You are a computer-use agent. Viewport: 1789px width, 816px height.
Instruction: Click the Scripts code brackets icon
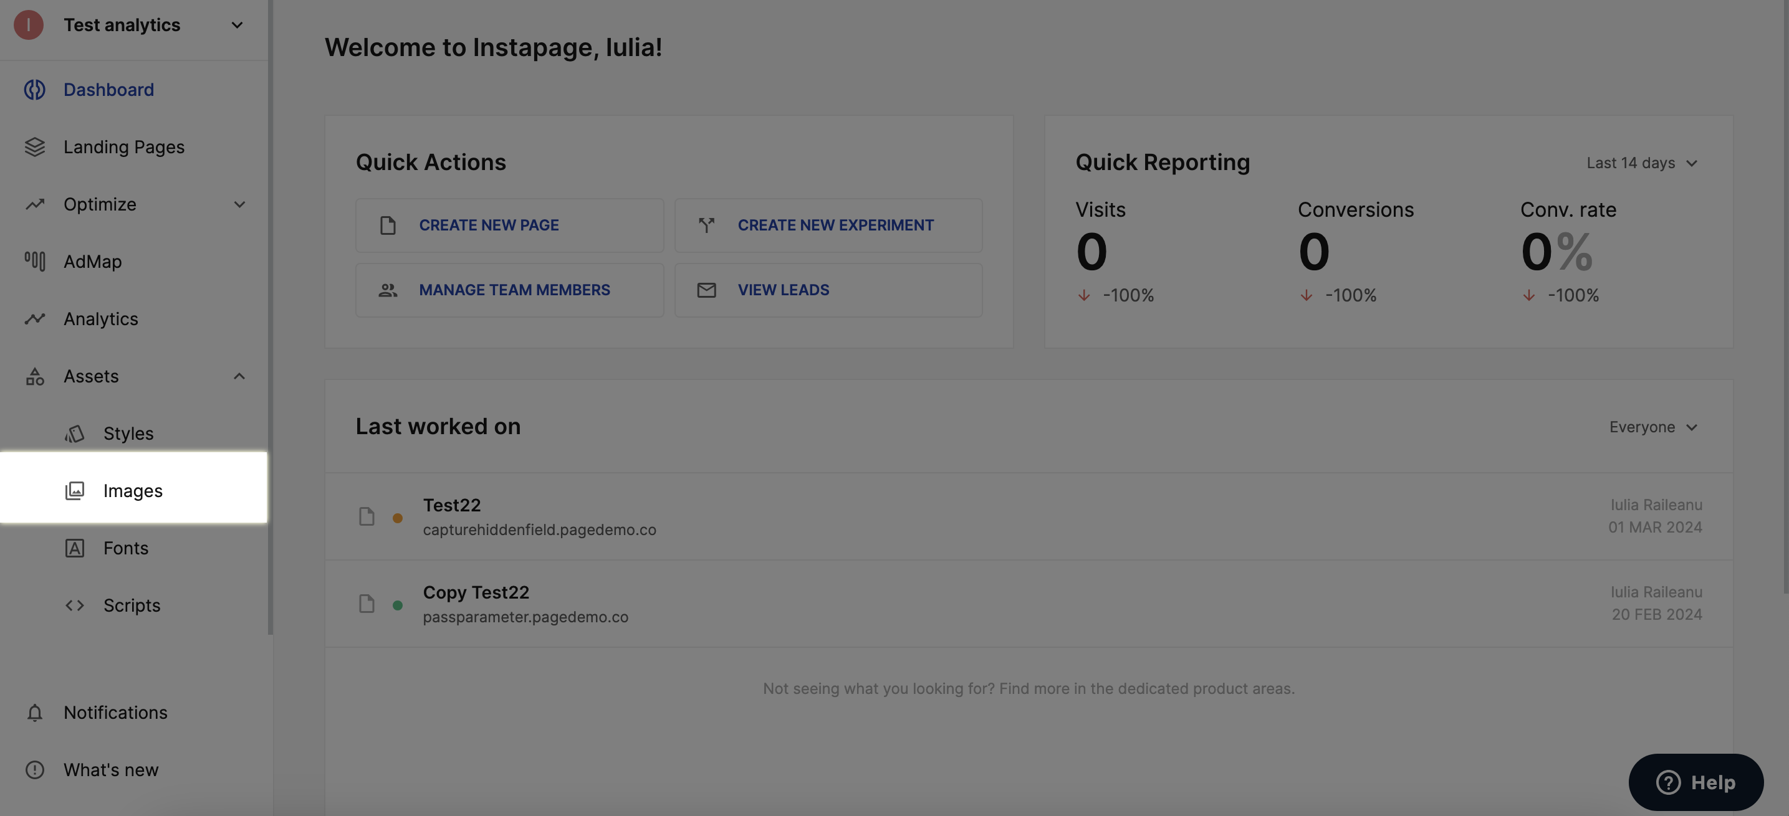[x=74, y=605]
